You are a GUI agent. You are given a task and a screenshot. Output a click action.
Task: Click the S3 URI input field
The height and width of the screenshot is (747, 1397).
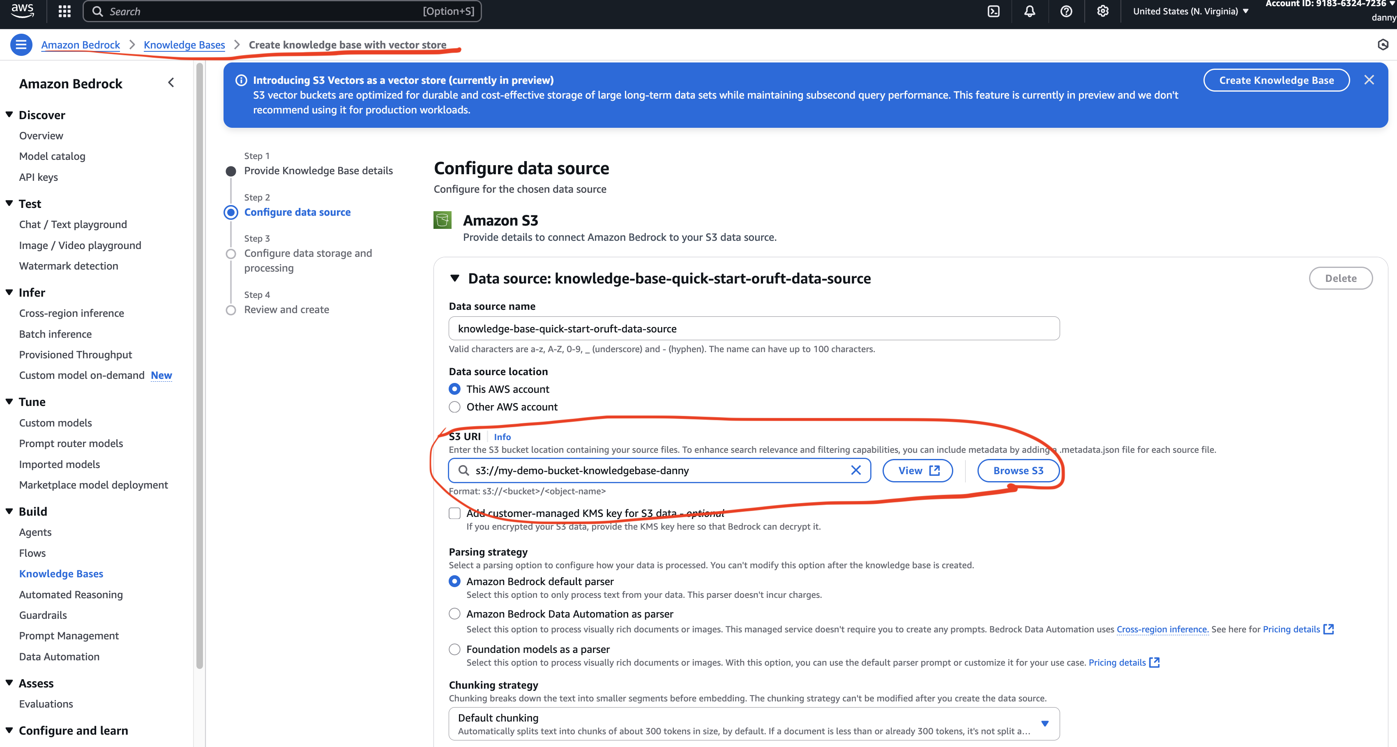[x=659, y=470]
